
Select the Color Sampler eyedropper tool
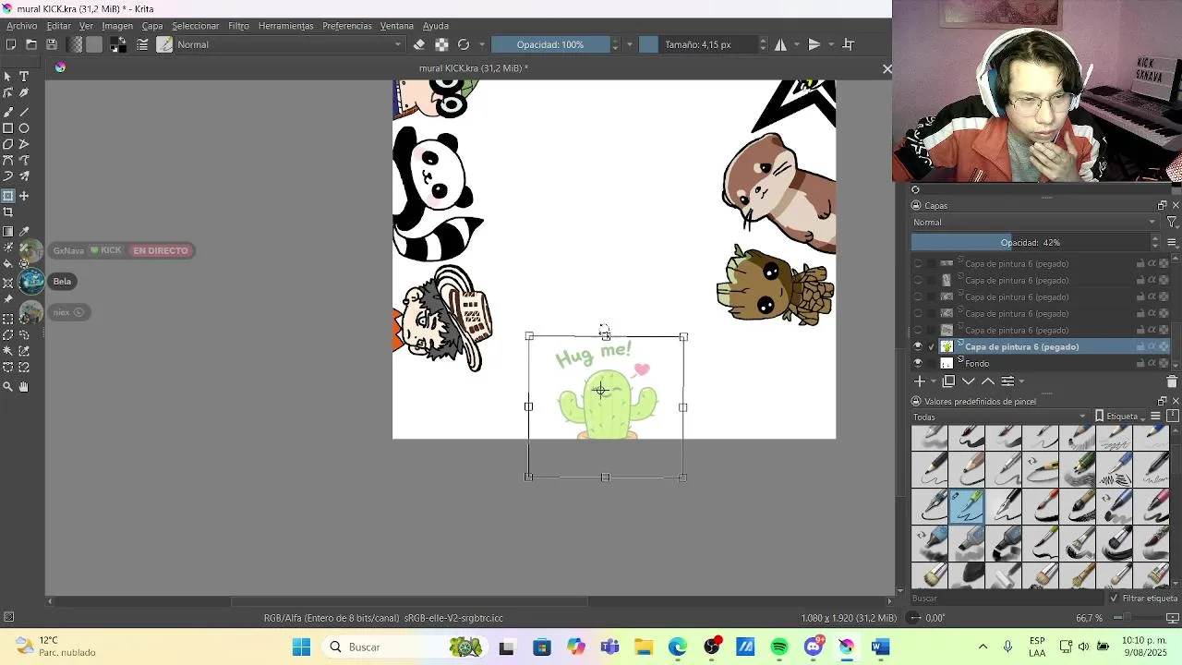[x=24, y=232]
